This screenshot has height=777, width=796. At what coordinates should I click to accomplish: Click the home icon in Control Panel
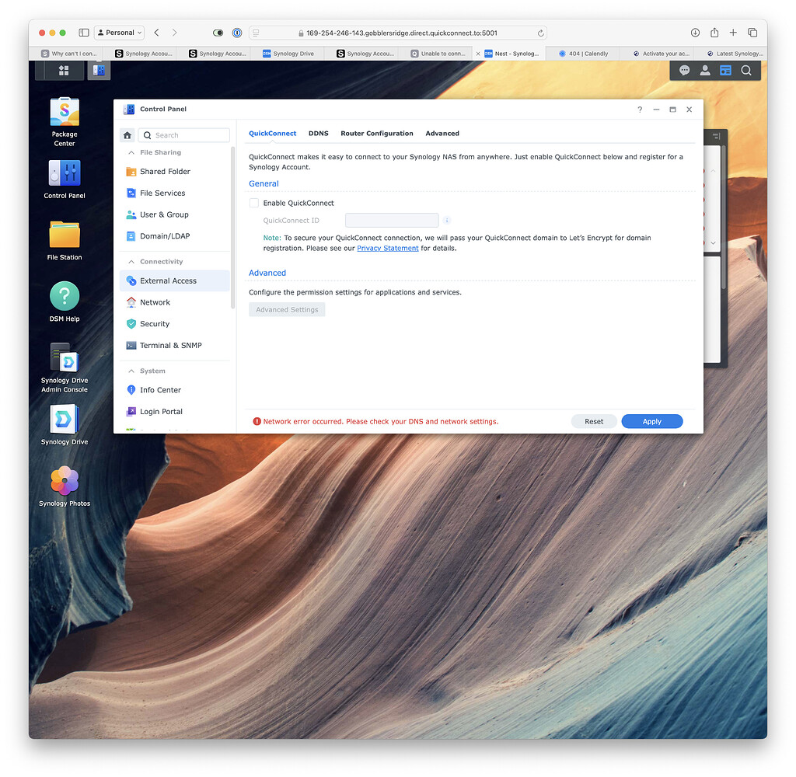point(127,134)
